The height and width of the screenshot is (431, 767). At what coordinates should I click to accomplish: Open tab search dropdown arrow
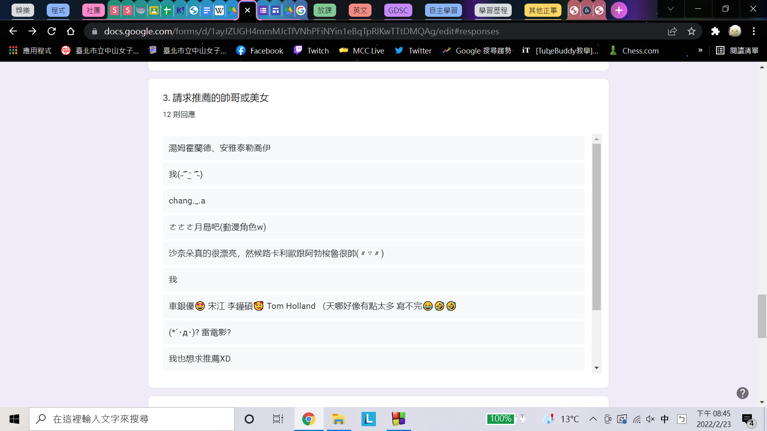click(671, 9)
